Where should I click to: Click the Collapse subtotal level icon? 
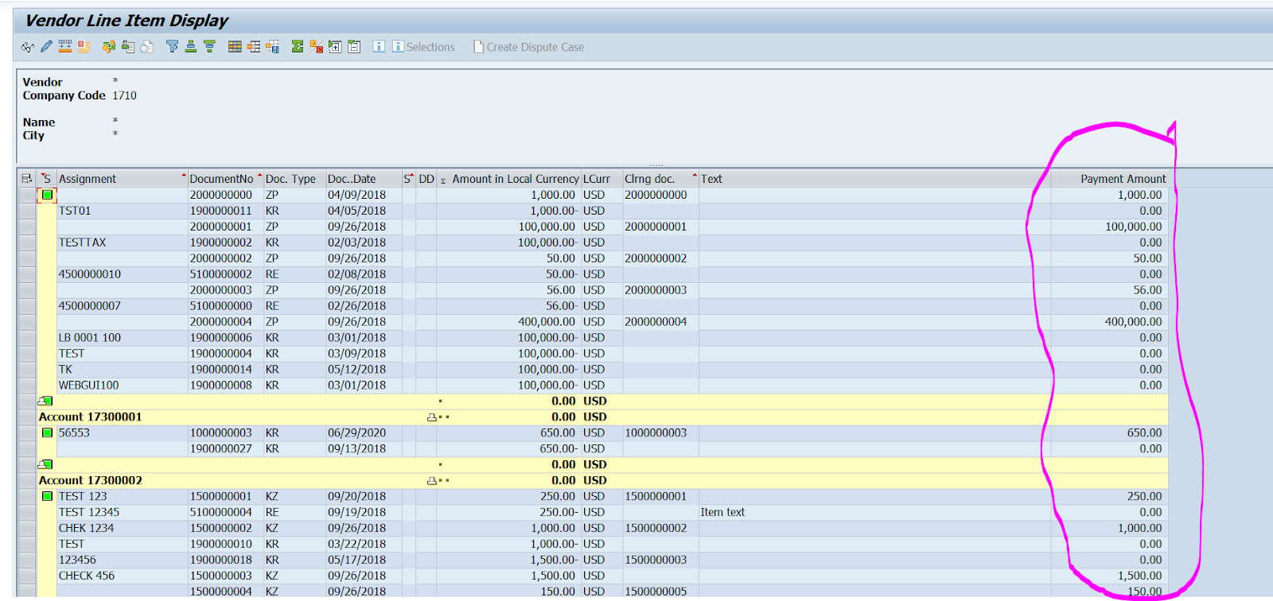[x=354, y=47]
